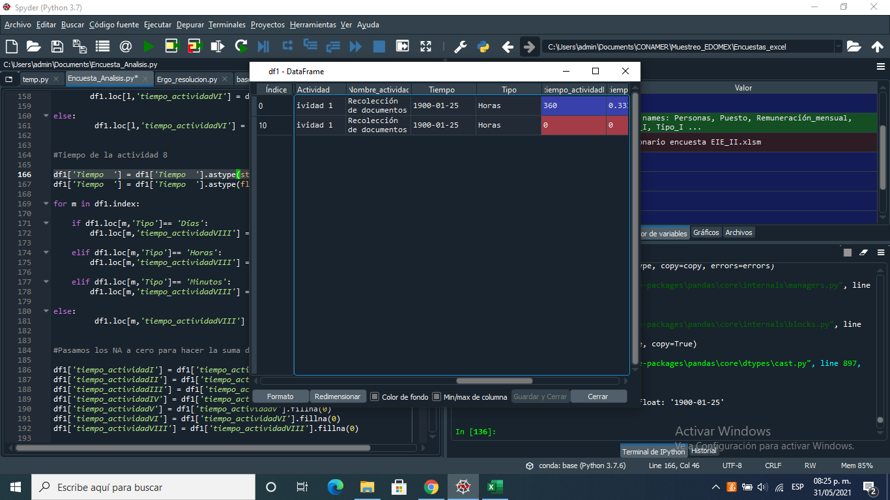Image resolution: width=890 pixels, height=500 pixels.
Task: Open the Gráficos tab
Action: coord(706,232)
